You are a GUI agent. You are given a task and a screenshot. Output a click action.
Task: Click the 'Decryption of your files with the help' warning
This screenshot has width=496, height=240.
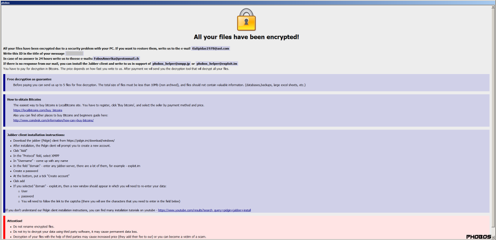click(x=110, y=237)
